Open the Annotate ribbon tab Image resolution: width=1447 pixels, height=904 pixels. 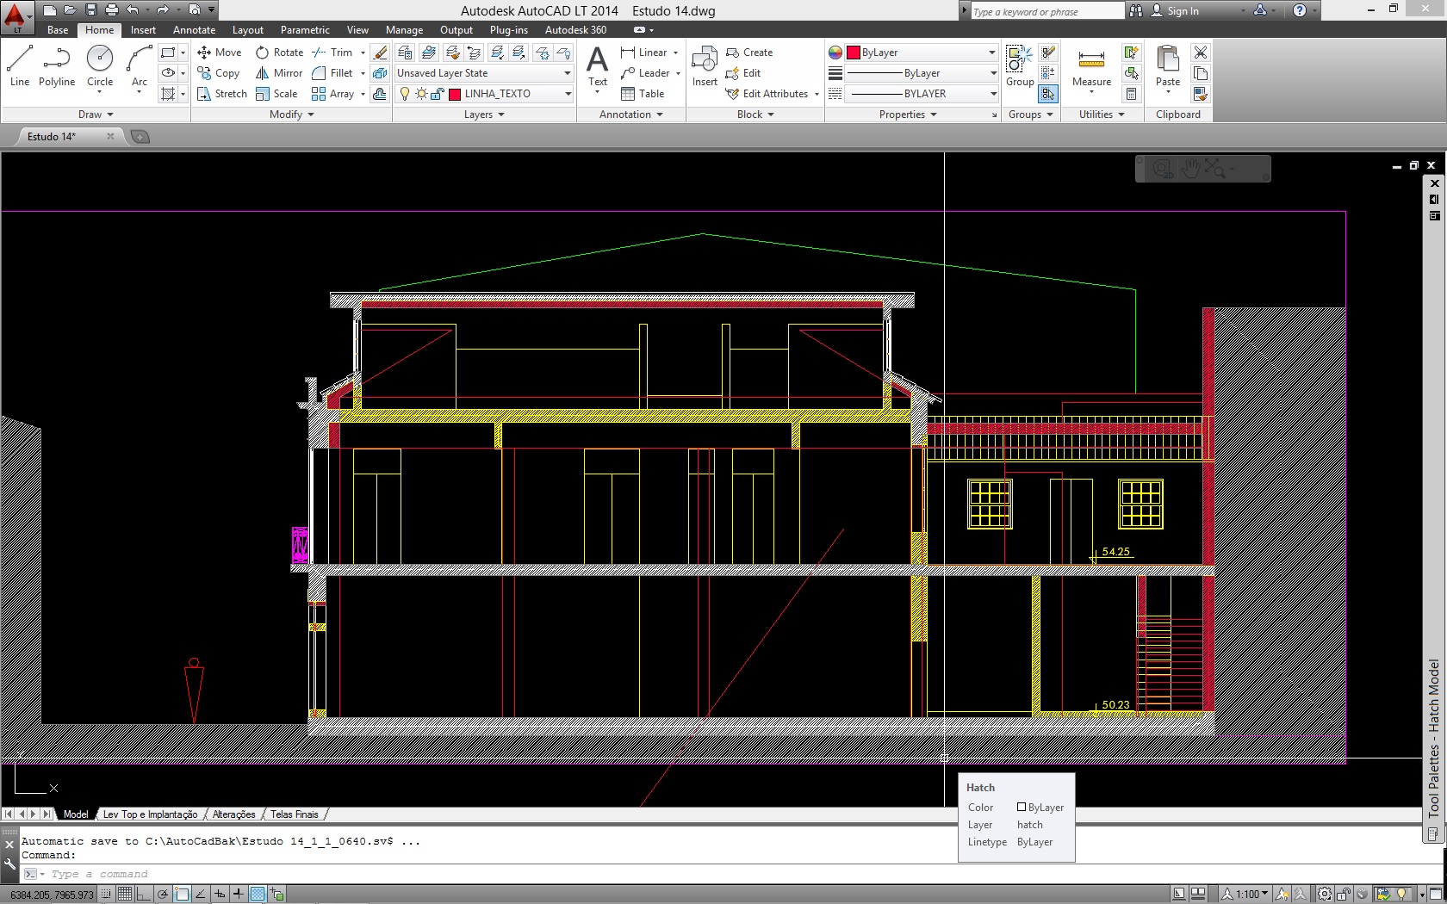click(194, 30)
